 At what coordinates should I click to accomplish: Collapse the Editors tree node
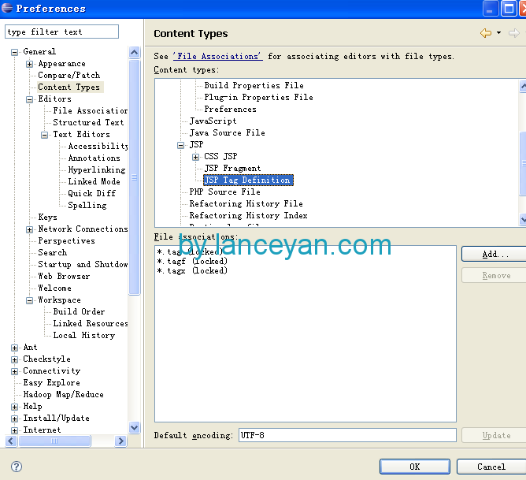point(29,99)
